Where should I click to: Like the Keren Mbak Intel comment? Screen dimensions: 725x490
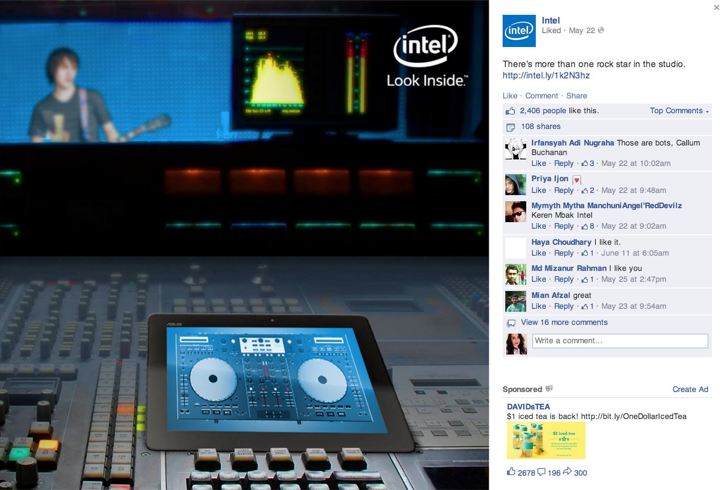click(538, 226)
